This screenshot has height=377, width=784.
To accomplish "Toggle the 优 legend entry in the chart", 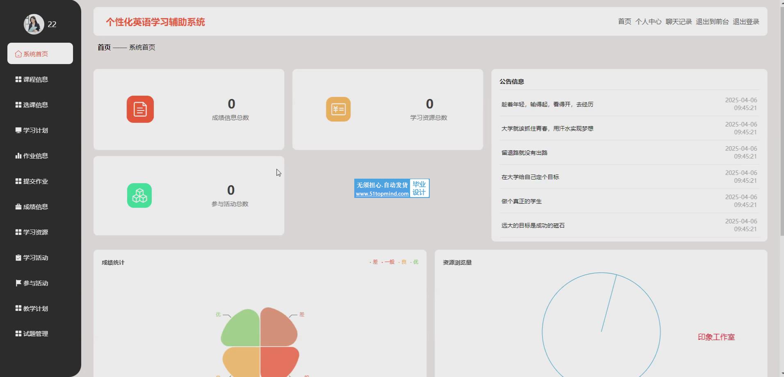I will [x=415, y=262].
